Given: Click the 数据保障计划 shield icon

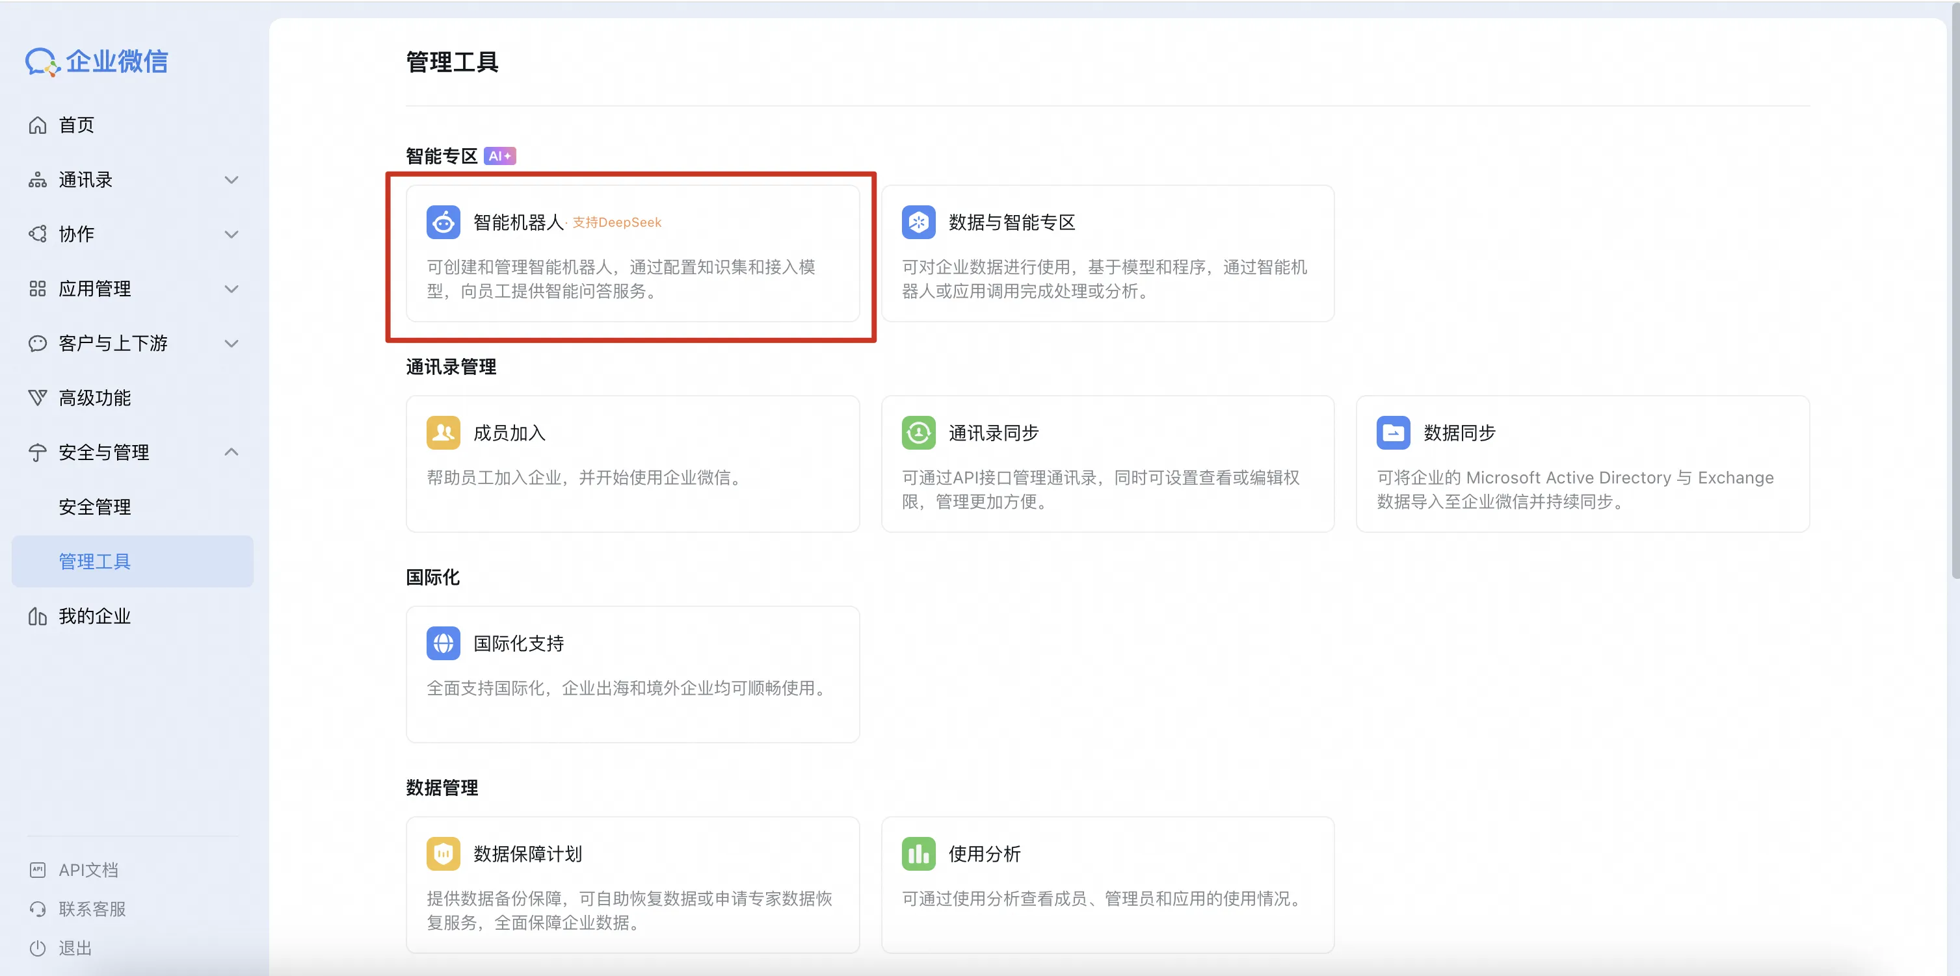Looking at the screenshot, I should coord(444,853).
